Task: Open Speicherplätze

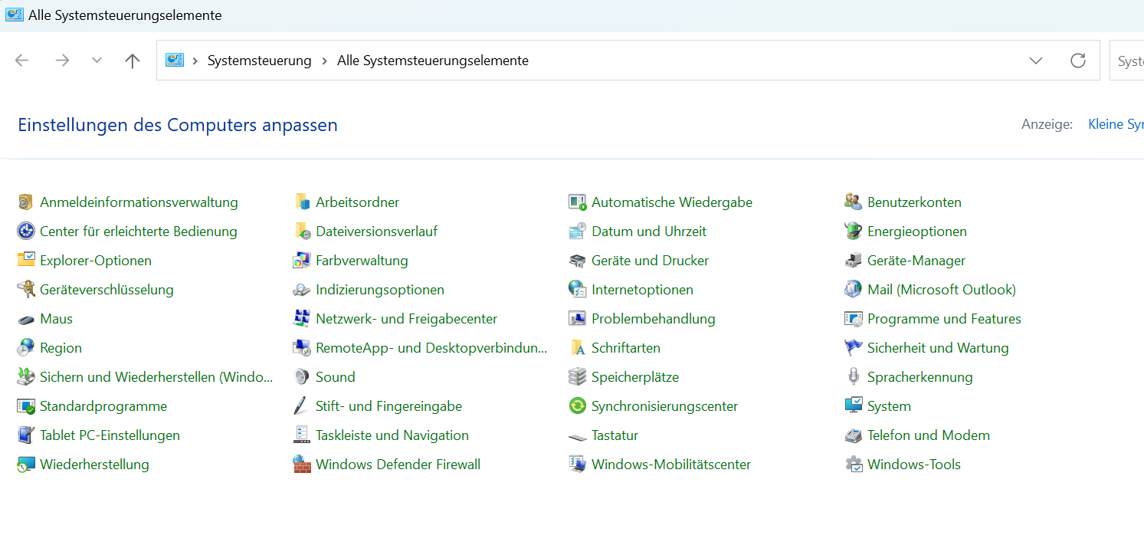Action: pos(635,377)
